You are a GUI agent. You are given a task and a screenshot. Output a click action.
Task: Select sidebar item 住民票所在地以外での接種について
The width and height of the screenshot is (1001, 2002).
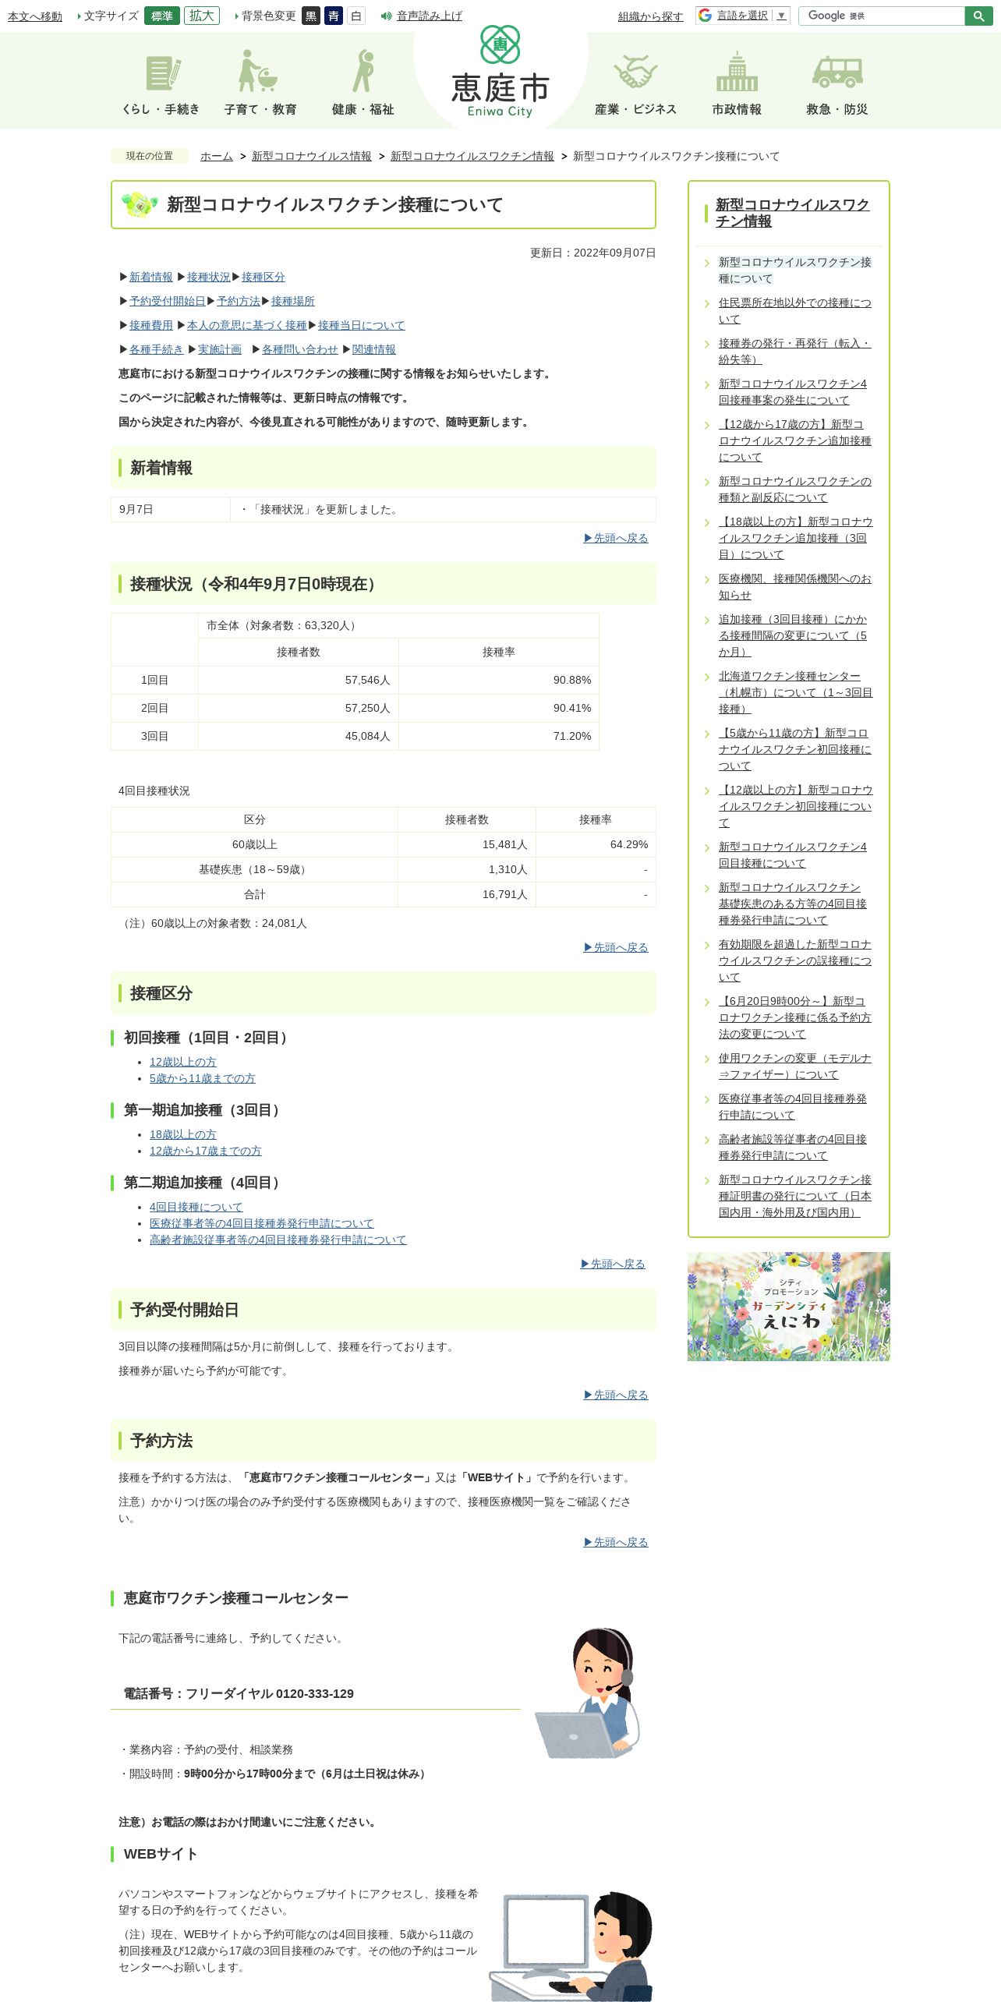795,311
